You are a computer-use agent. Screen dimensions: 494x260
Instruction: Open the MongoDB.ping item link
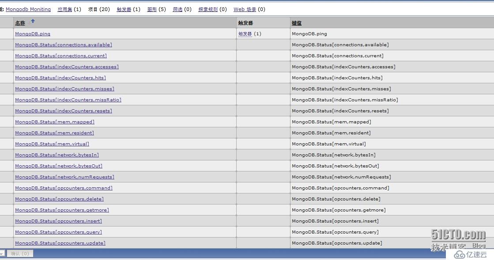[33, 33]
